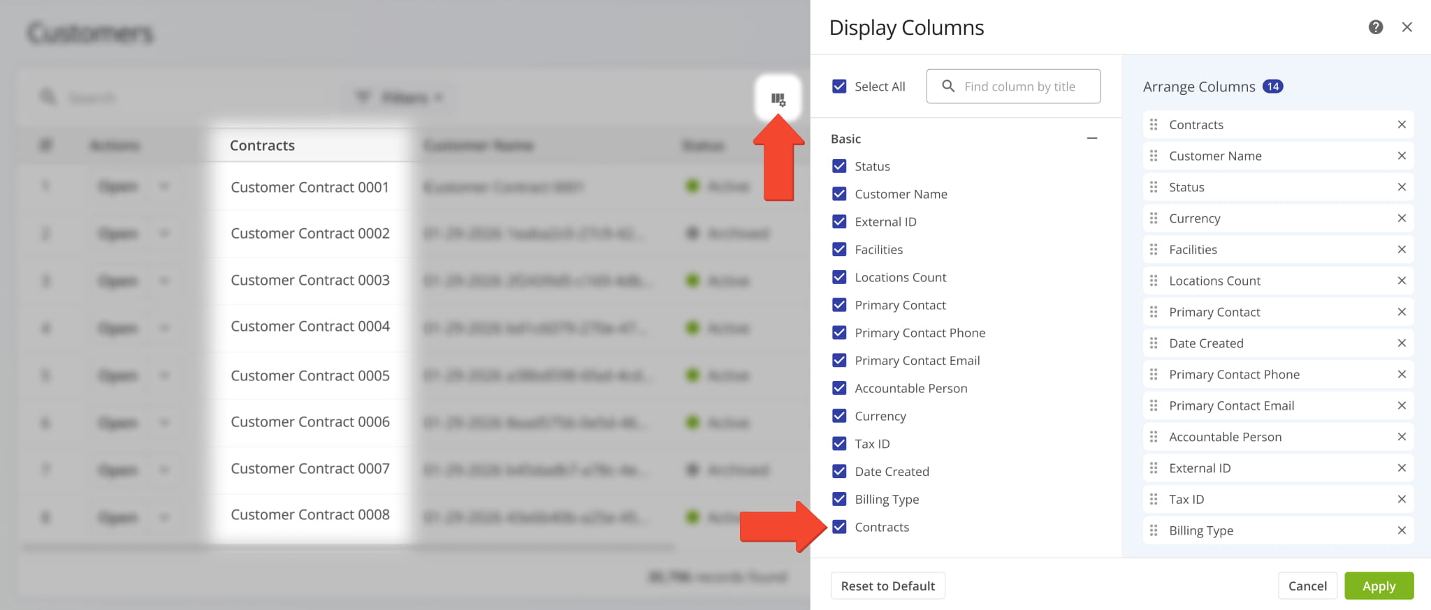The height and width of the screenshot is (610, 1431).
Task: Click the drag handle beside Date Created
Action: click(1154, 343)
